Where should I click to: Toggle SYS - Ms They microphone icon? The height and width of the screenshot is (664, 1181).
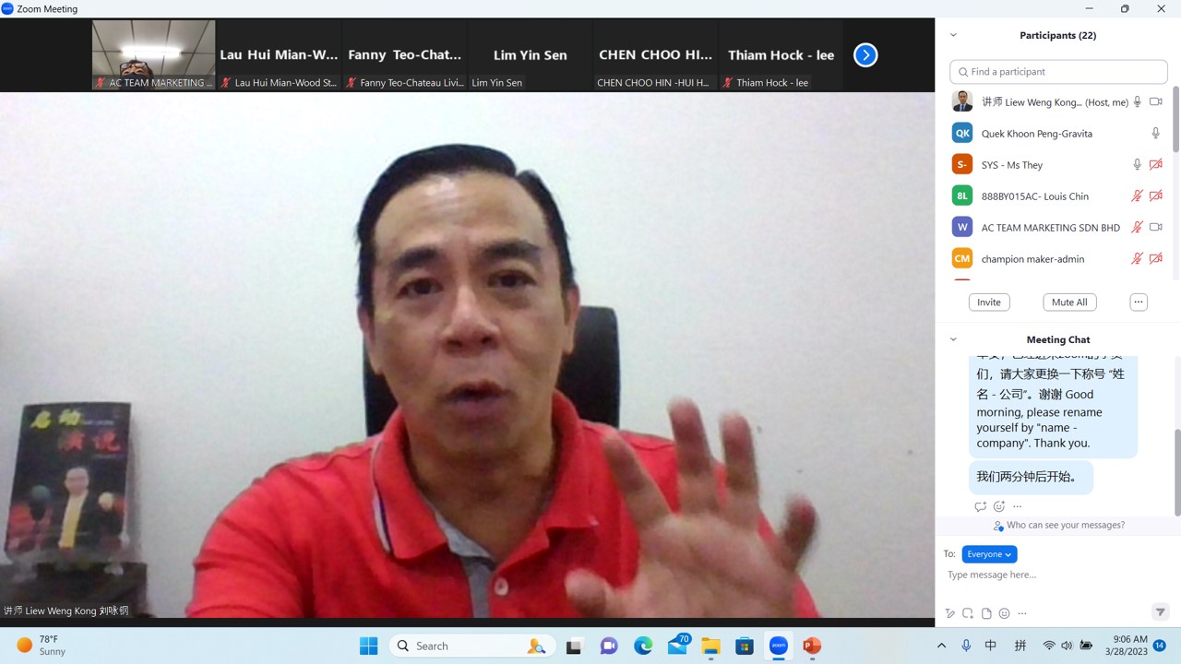(1138, 165)
